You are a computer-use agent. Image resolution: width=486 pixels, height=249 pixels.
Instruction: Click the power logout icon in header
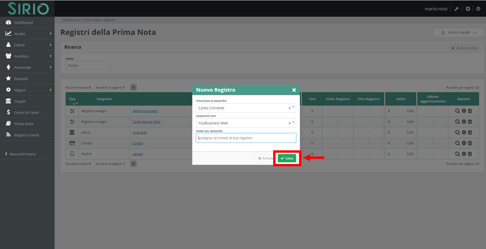(478, 9)
